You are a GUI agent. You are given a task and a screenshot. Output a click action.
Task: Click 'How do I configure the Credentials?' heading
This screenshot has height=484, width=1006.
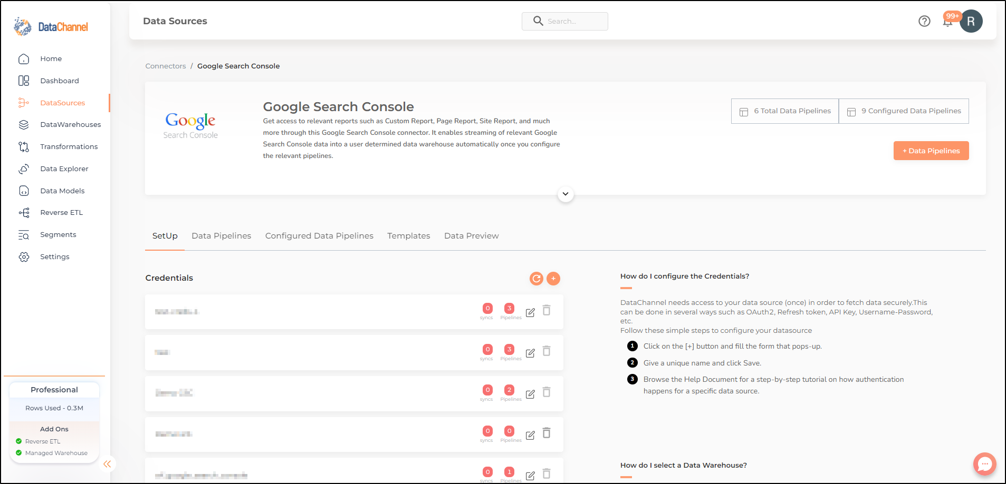[685, 276]
